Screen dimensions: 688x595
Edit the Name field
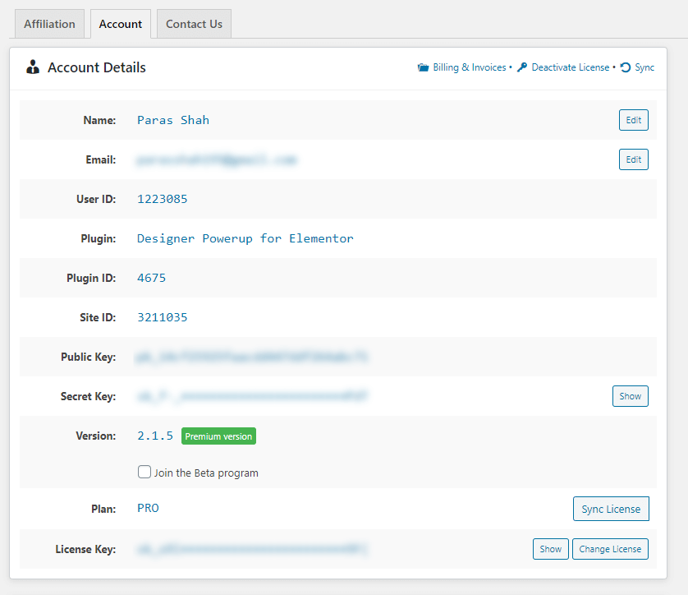634,120
